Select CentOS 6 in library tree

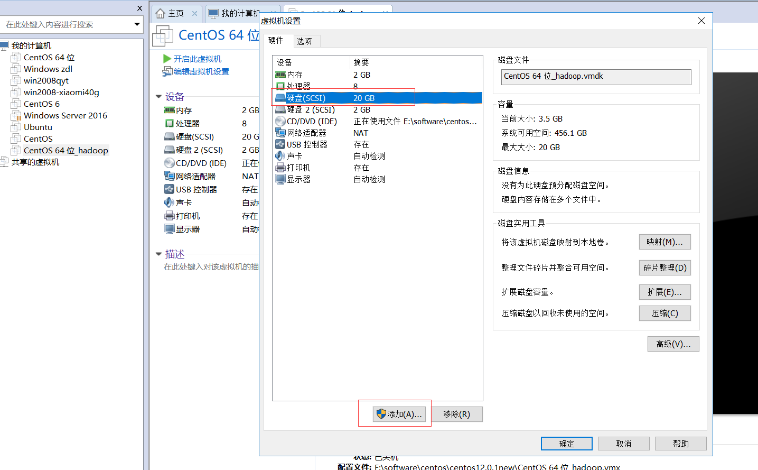coord(42,104)
